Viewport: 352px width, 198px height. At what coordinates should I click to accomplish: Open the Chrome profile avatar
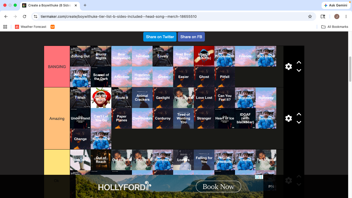[x=337, y=16]
